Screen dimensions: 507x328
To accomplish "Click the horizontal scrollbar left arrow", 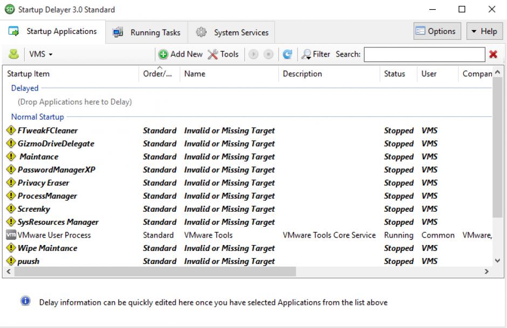I will pos(9,271).
